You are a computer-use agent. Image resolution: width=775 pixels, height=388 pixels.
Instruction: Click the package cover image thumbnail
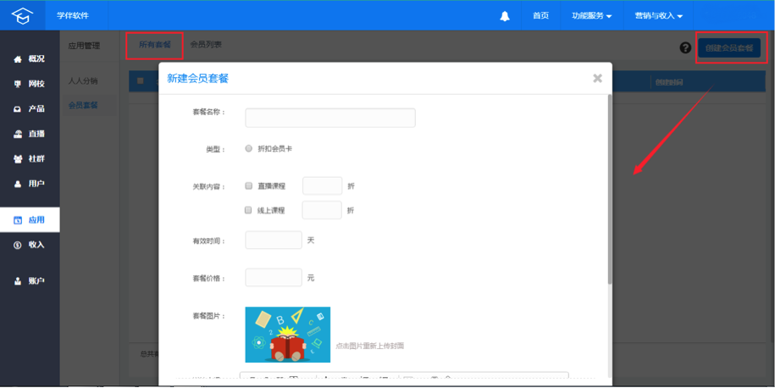point(288,335)
